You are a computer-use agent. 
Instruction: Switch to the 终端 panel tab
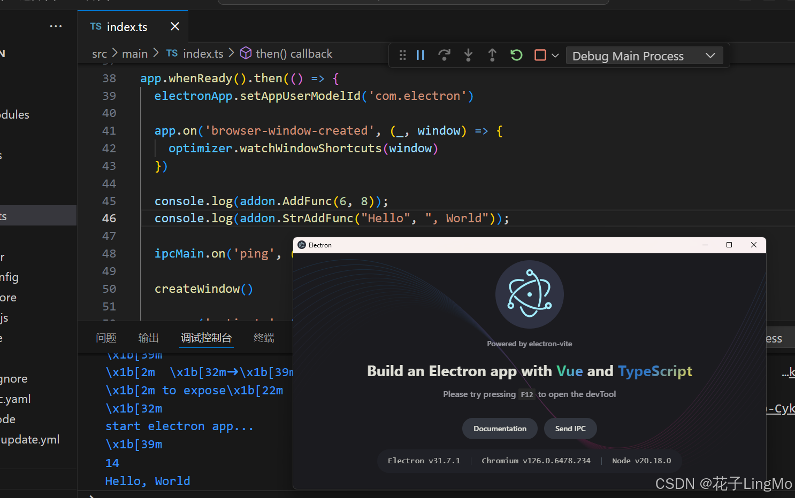pos(264,338)
